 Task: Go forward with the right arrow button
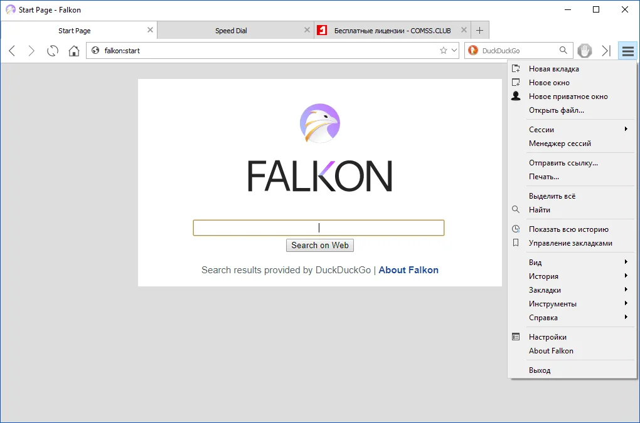31,51
